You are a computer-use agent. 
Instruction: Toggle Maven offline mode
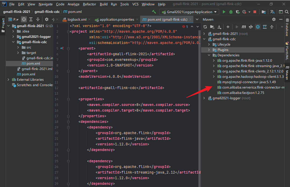pos(251,27)
